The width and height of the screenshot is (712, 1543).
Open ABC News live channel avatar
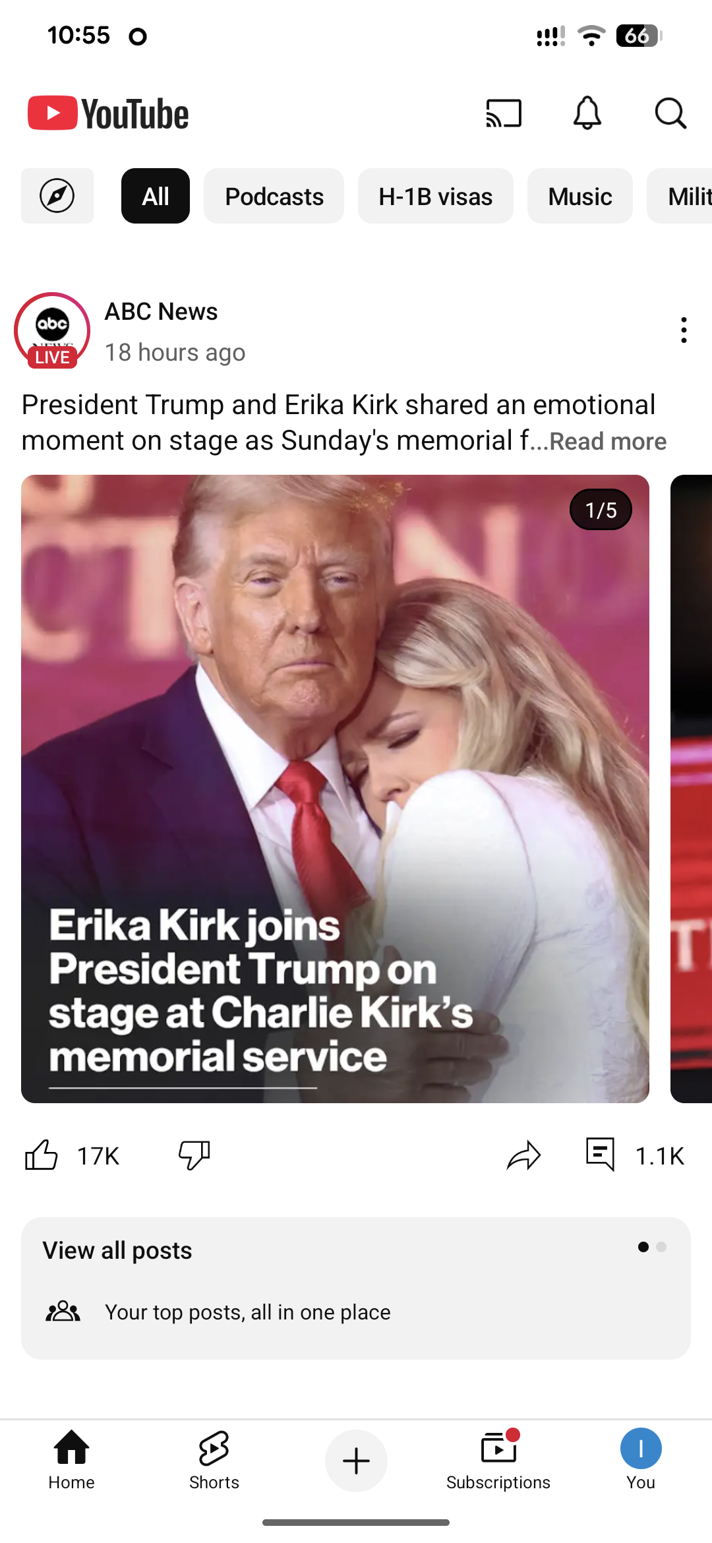point(52,330)
